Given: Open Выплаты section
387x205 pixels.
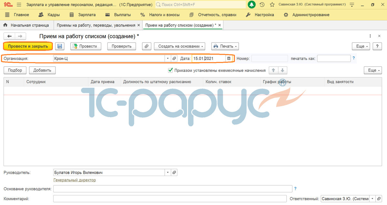Looking at the screenshot, I should [x=118, y=15].
